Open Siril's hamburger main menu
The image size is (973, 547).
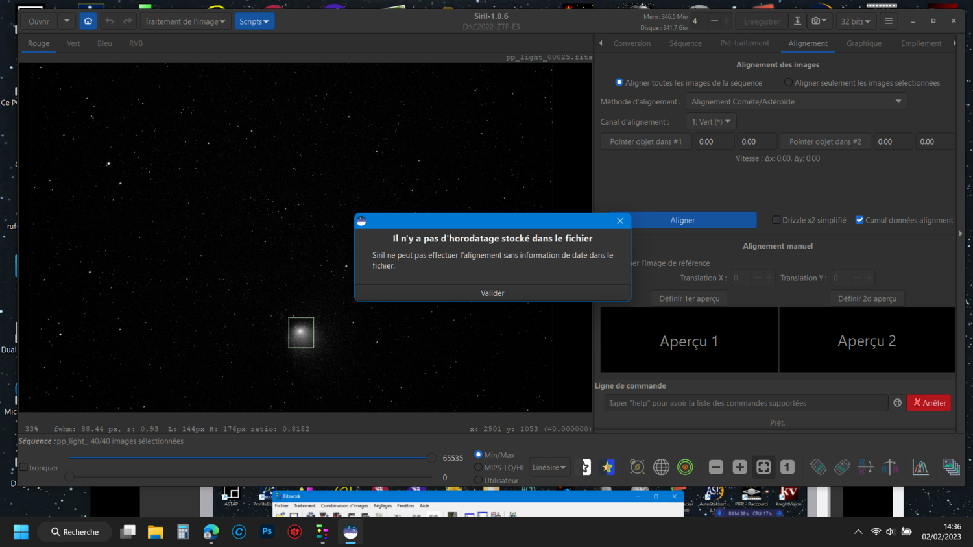click(x=889, y=21)
